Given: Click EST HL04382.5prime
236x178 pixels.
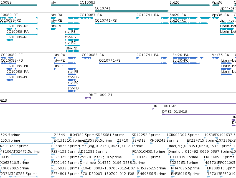Looking at the screenshot, I should coord(82,135).
